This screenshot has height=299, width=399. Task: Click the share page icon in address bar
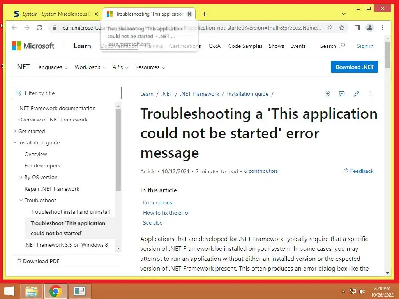[329, 28]
